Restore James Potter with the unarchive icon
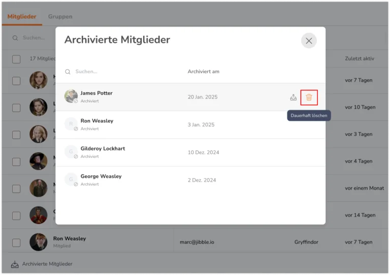Screen dimensions: 390x275 pos(293,97)
